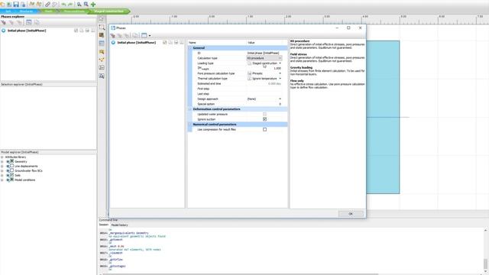Click the ID value field in General section

click(x=264, y=53)
